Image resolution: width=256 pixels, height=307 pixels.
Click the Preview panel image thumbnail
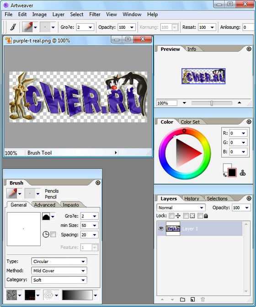click(x=203, y=76)
